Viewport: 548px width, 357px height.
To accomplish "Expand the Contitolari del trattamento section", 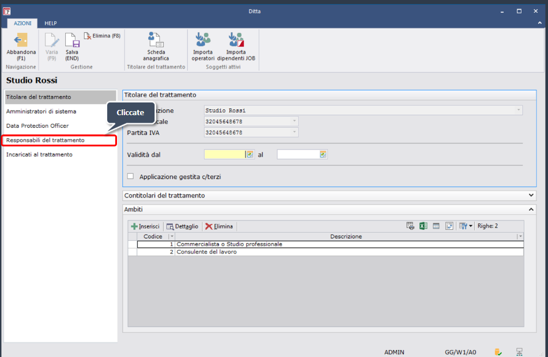I will click(531, 195).
